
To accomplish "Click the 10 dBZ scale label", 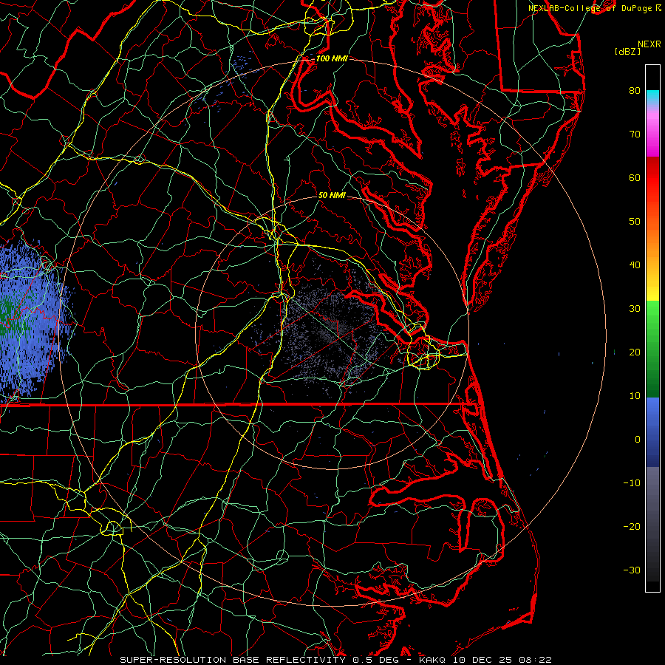I will click(x=635, y=396).
